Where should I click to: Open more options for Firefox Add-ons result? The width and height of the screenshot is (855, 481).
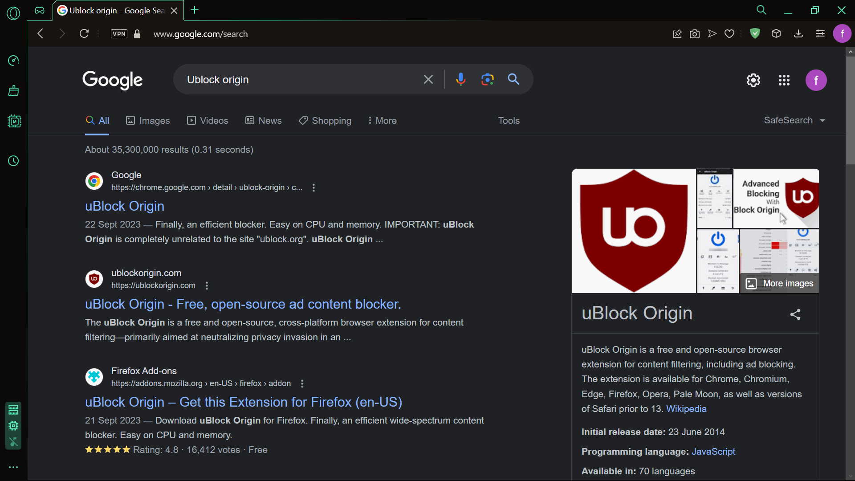tap(302, 383)
